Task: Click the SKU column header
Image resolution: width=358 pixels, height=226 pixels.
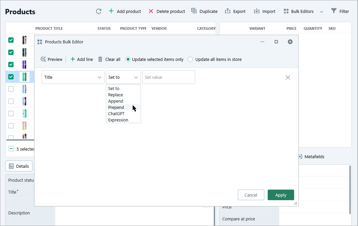Action: [332, 28]
